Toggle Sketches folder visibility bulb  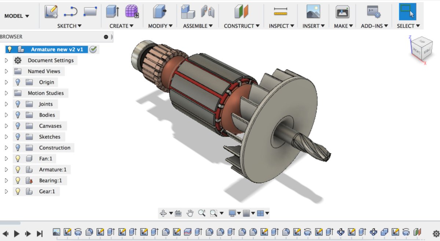pyautogui.click(x=18, y=137)
